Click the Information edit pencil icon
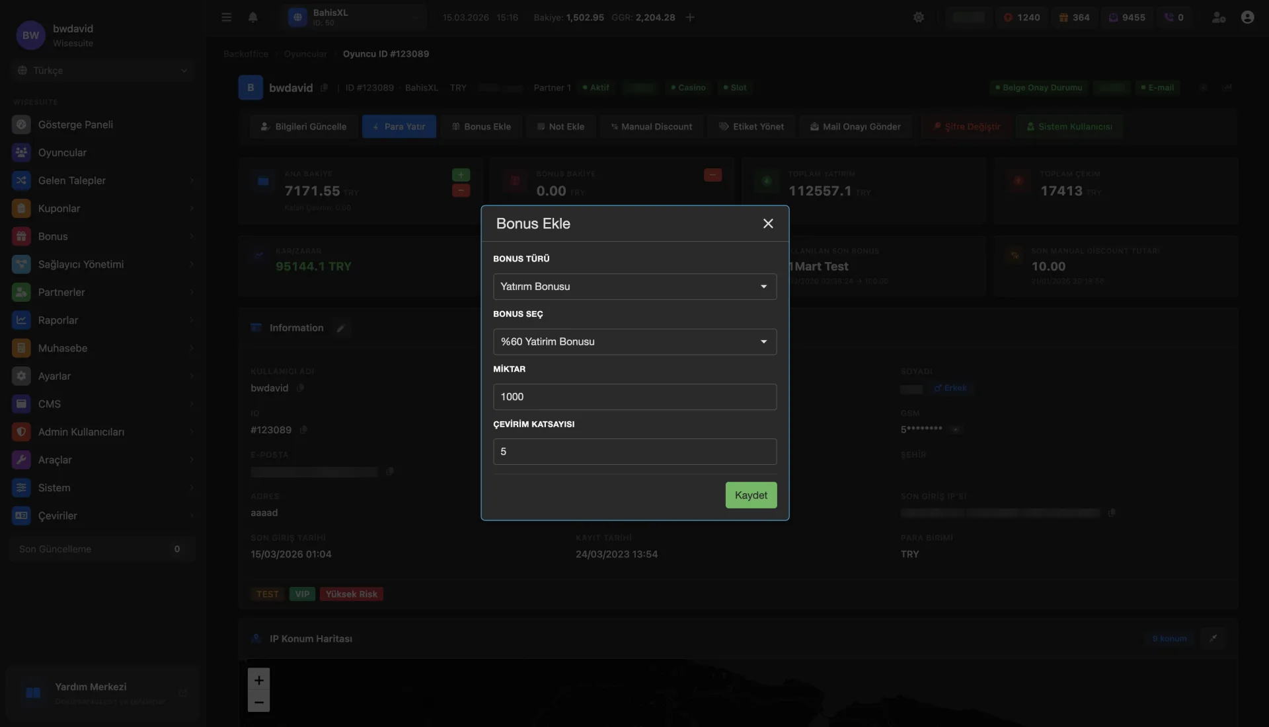This screenshot has height=727, width=1269. [x=340, y=328]
